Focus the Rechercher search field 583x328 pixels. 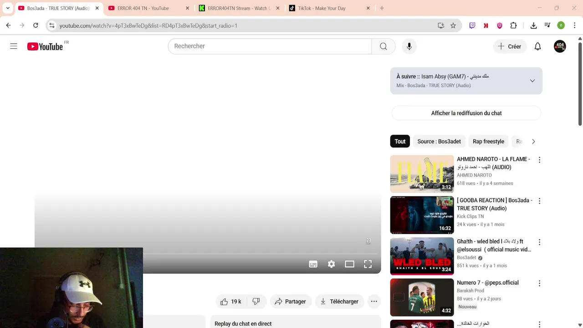click(x=270, y=46)
